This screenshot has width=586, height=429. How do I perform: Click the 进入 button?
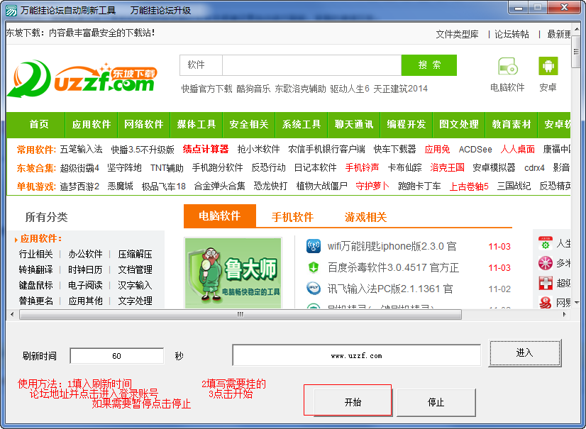click(525, 353)
